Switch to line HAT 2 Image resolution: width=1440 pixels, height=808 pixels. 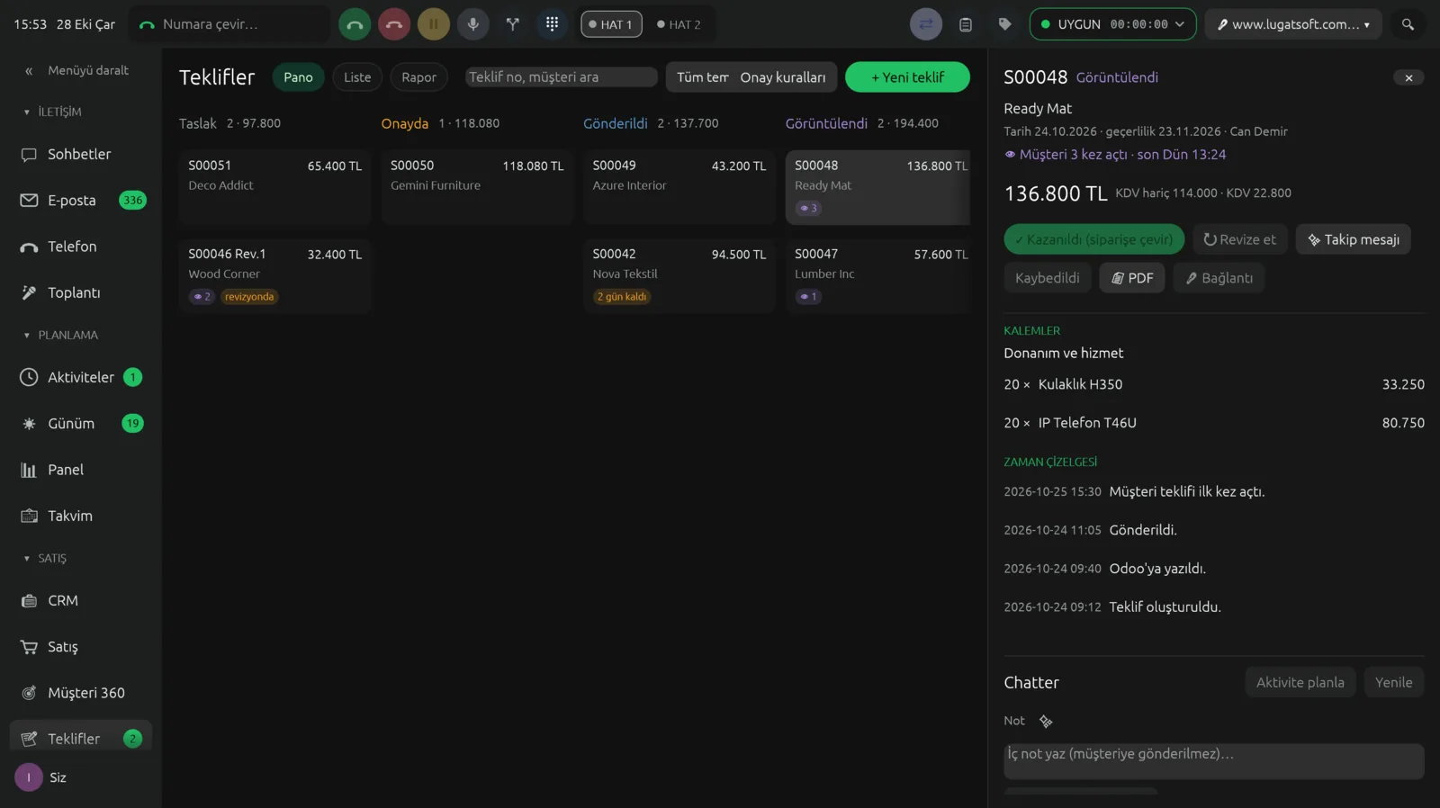click(x=679, y=24)
